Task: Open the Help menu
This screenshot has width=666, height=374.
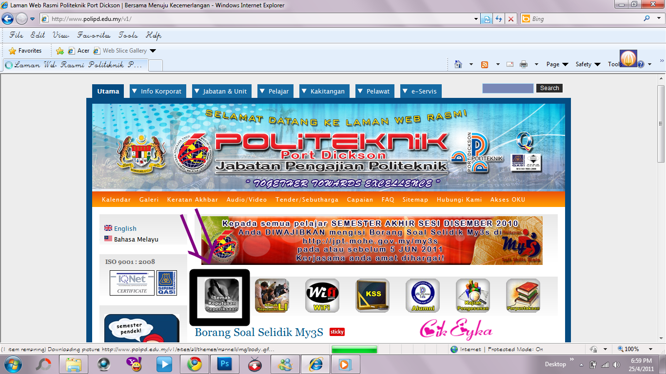Action: [x=154, y=35]
